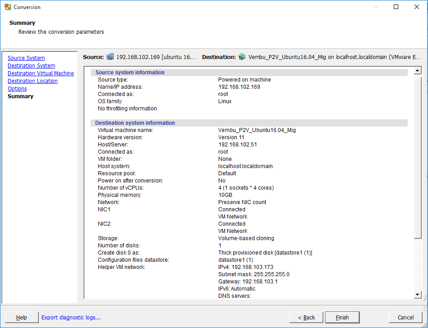Click the Back button
Viewport: 428px width, 328px height.
click(306, 317)
